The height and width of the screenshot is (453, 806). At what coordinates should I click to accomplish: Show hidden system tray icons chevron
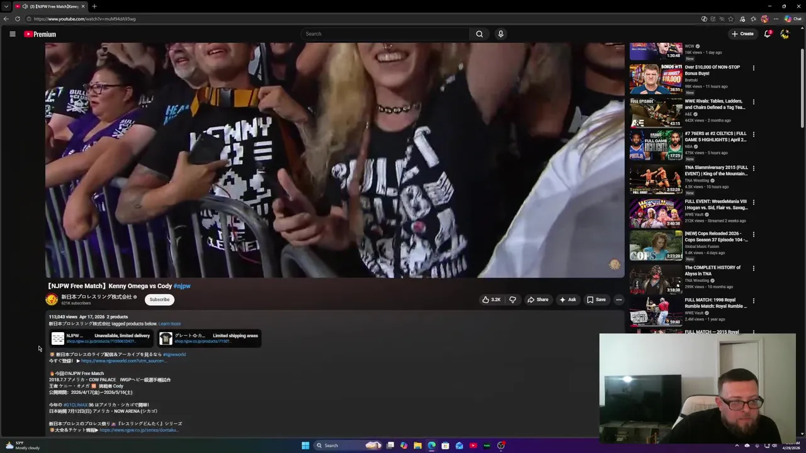(x=737, y=445)
